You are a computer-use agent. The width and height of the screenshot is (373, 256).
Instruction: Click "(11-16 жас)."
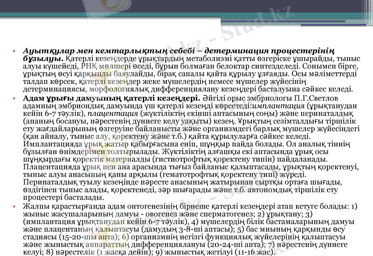255,252
